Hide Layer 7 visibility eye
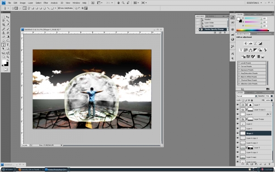The image size is (275, 172). point(237,105)
